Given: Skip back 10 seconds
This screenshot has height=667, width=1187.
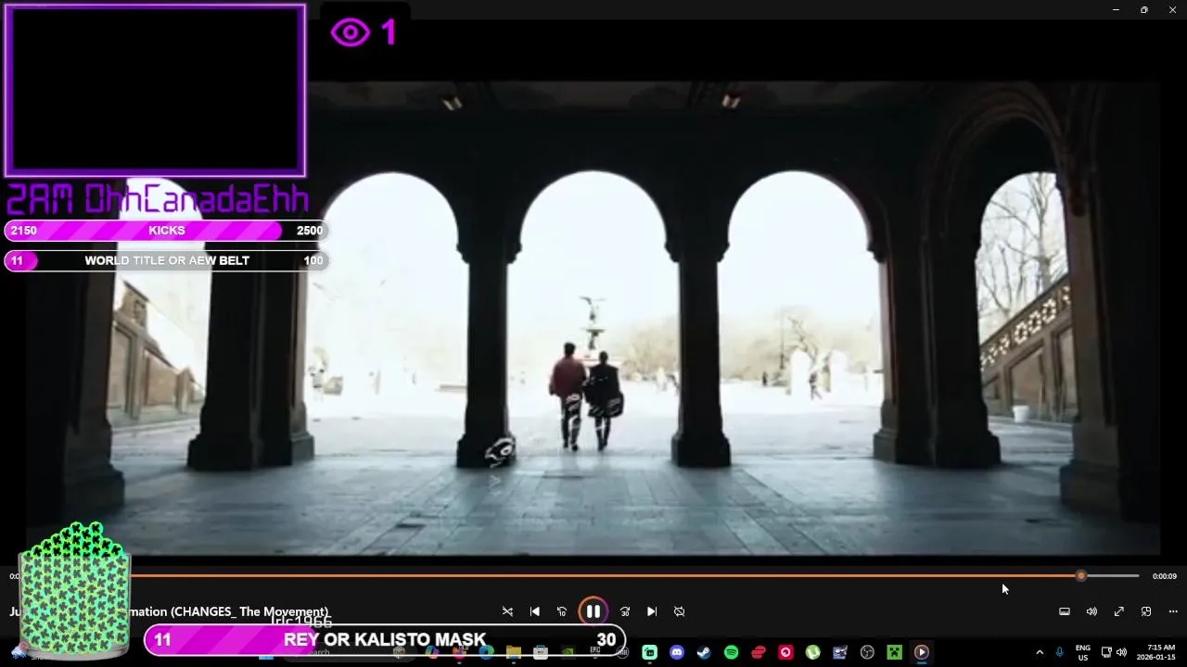Looking at the screenshot, I should tap(561, 611).
